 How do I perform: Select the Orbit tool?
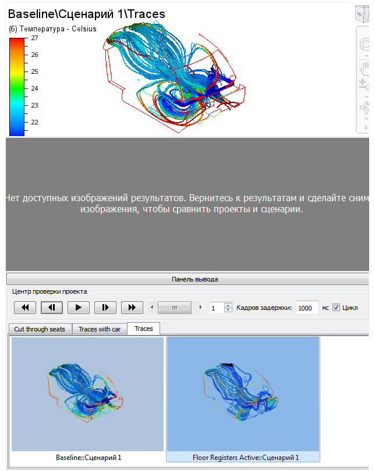tap(365, 108)
